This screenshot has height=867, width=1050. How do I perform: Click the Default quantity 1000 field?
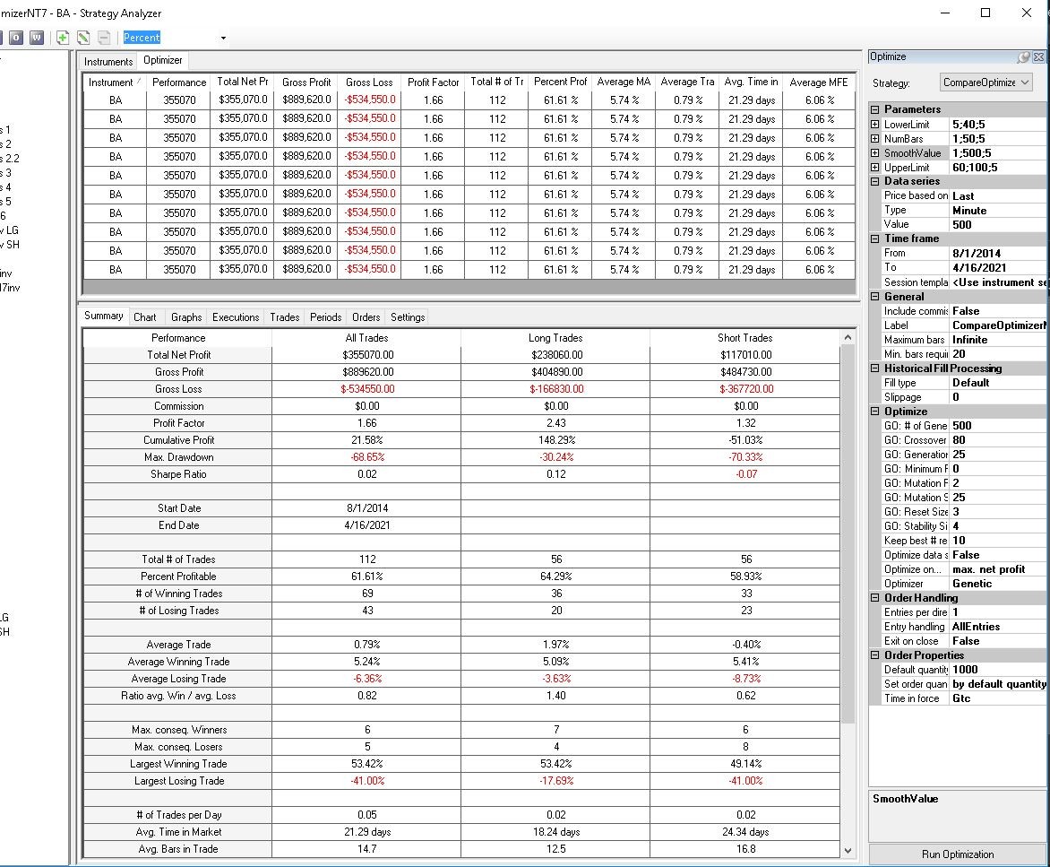[x=998, y=670]
